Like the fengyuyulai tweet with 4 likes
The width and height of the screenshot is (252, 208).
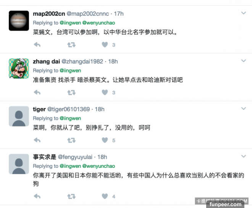click(x=105, y=196)
